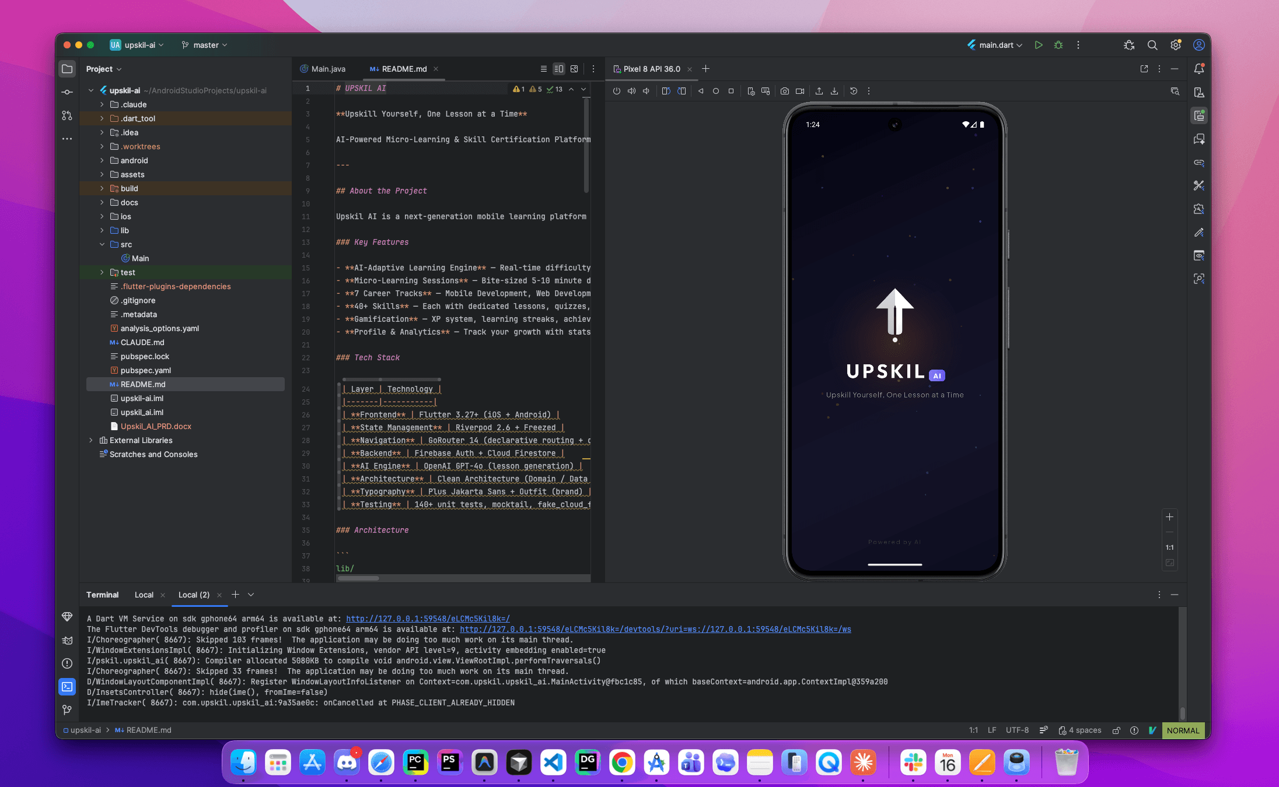
Task: Click the zoom-in control beside the emulator
Action: [x=1169, y=517]
